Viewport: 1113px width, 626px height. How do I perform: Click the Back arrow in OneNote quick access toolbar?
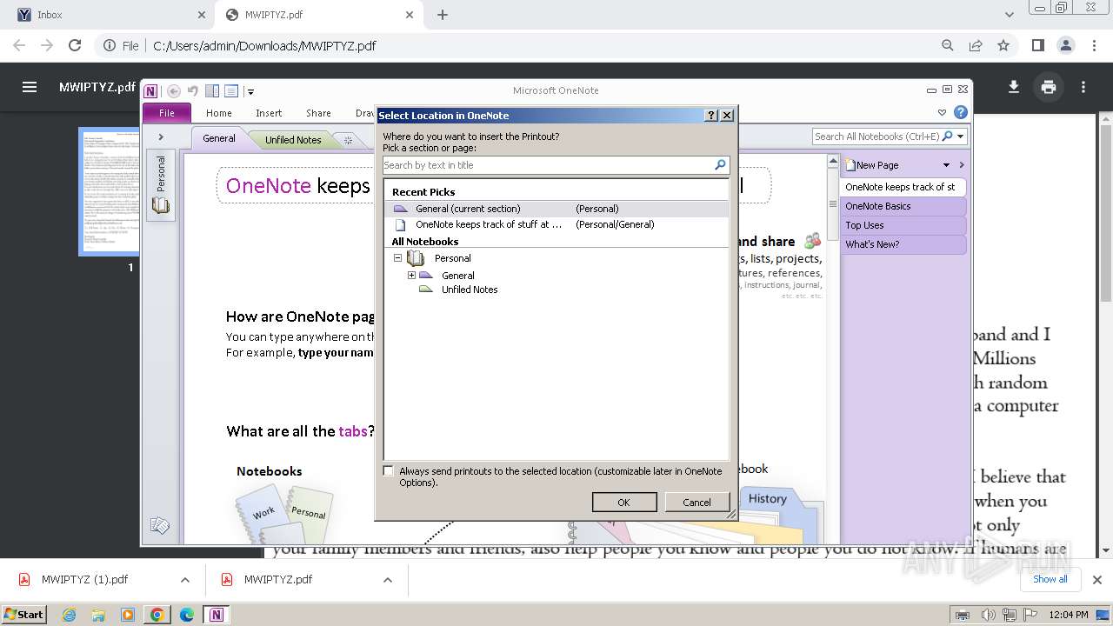pos(174,90)
